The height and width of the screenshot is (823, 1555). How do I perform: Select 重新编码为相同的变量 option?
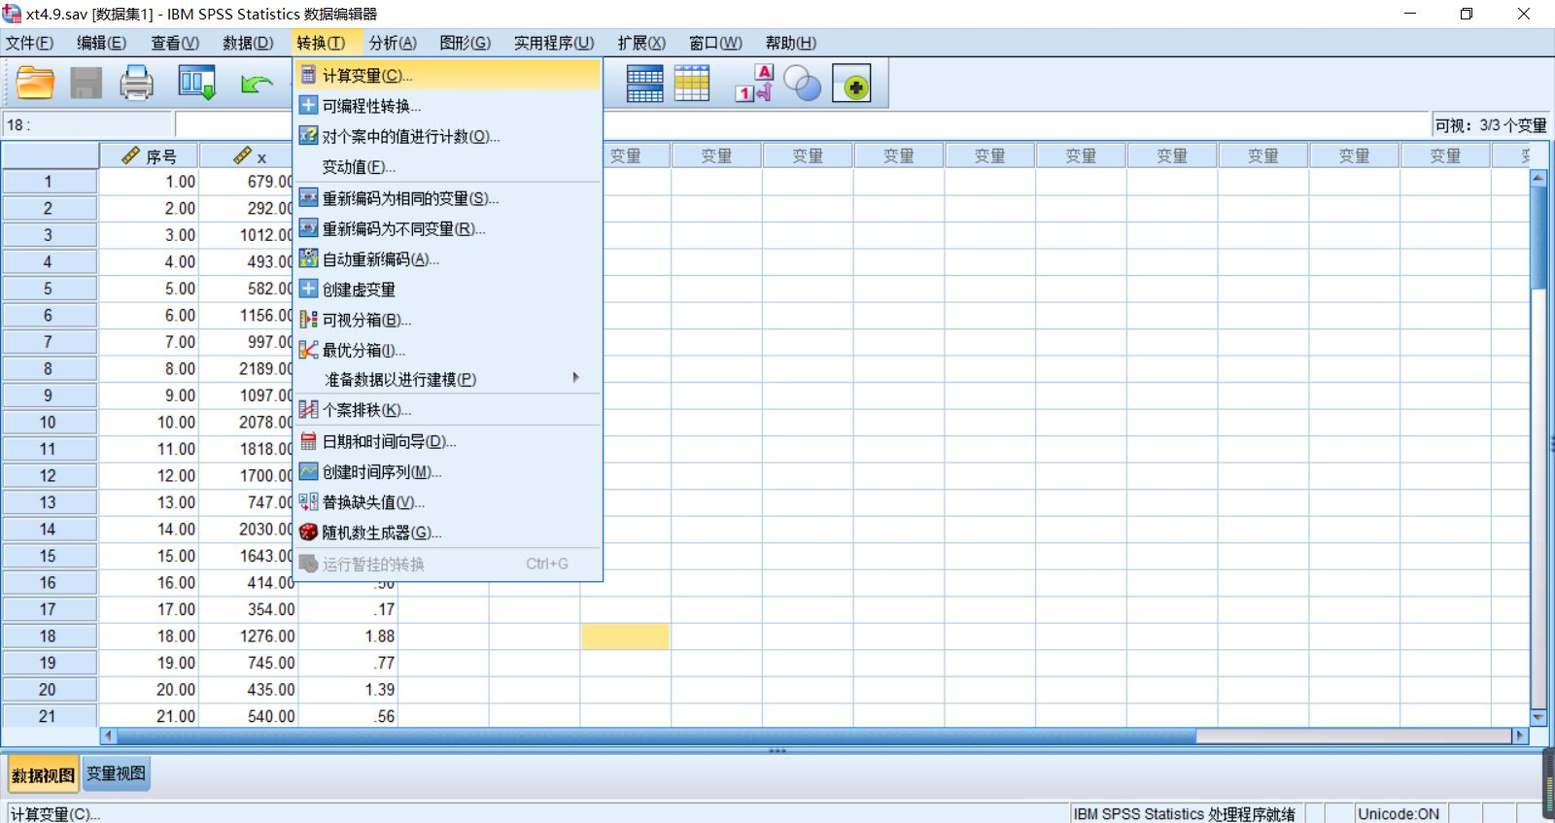(x=447, y=198)
